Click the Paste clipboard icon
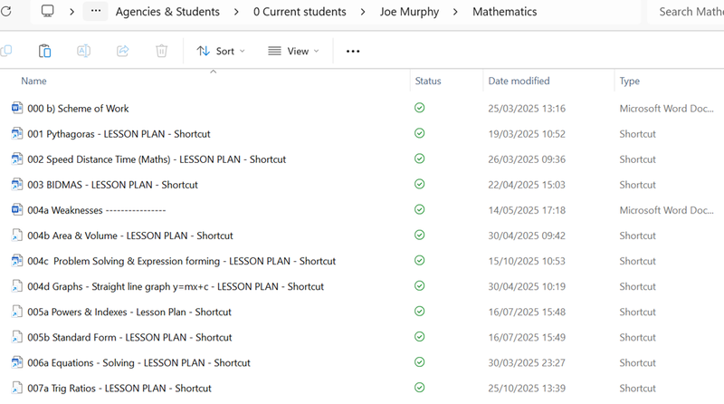 (44, 52)
